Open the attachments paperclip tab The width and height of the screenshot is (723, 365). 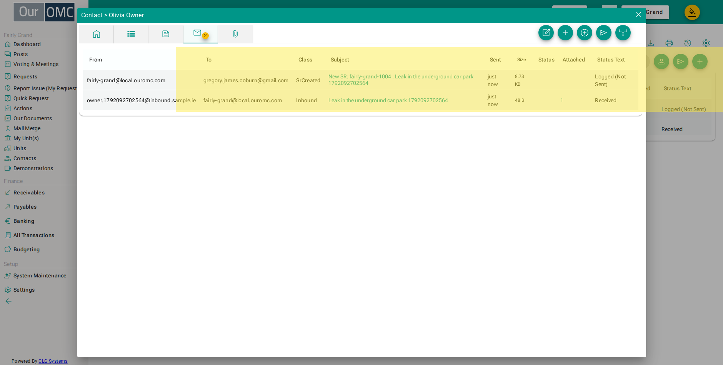pyautogui.click(x=235, y=34)
